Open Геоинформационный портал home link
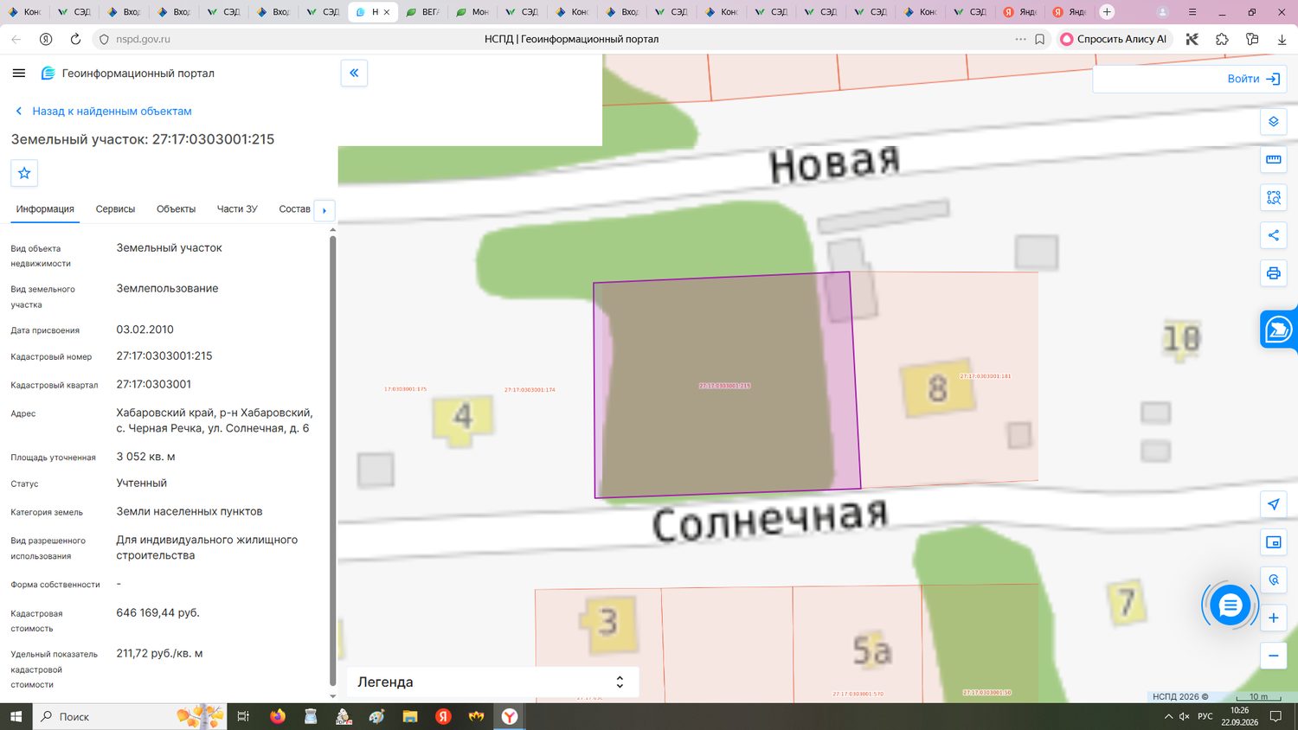The image size is (1298, 730). (128, 74)
